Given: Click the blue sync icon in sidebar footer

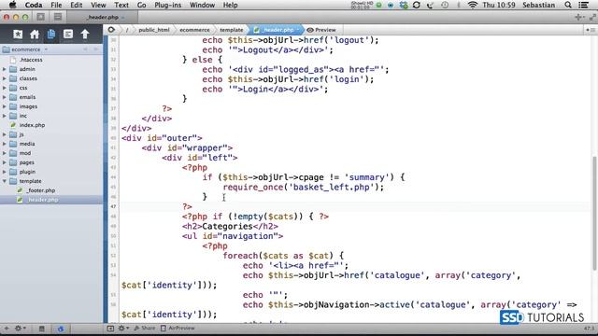Looking at the screenshot, I should click(61, 329).
